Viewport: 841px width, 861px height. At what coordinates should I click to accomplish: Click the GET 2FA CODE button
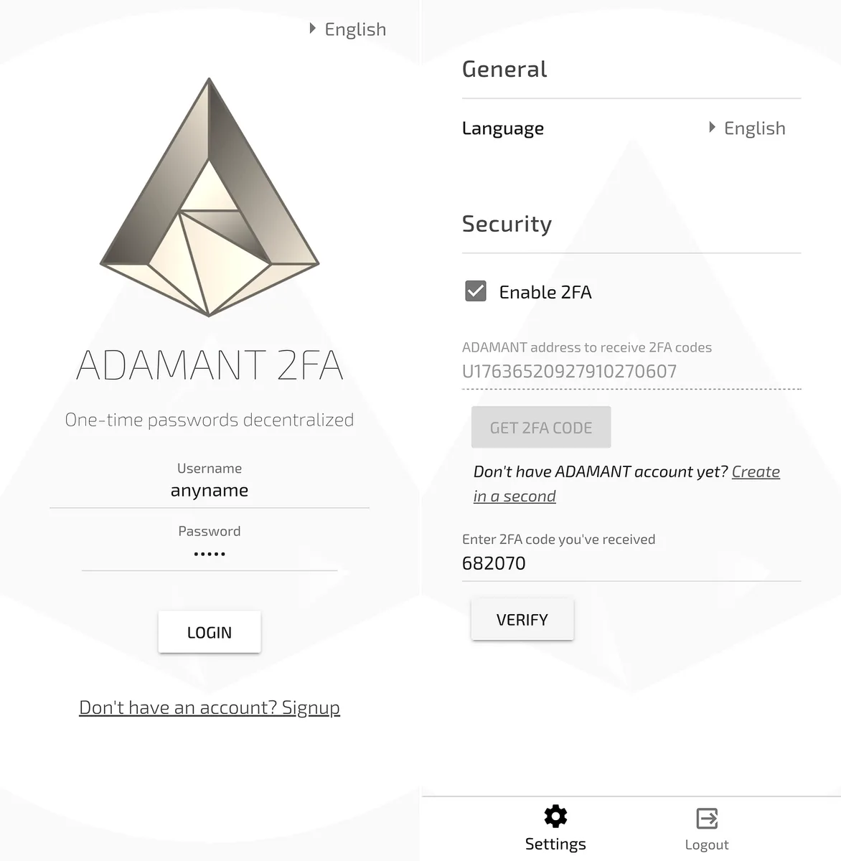541,428
